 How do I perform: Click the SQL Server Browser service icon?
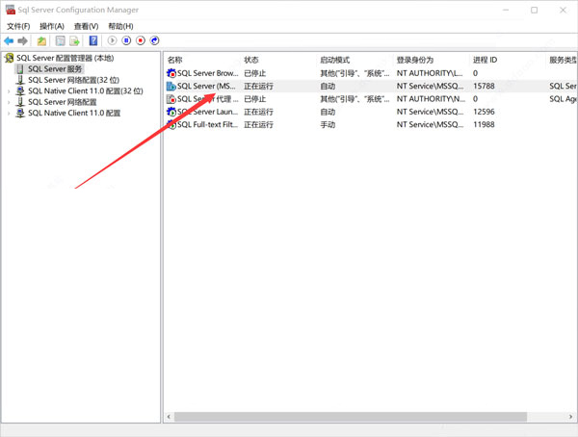171,73
